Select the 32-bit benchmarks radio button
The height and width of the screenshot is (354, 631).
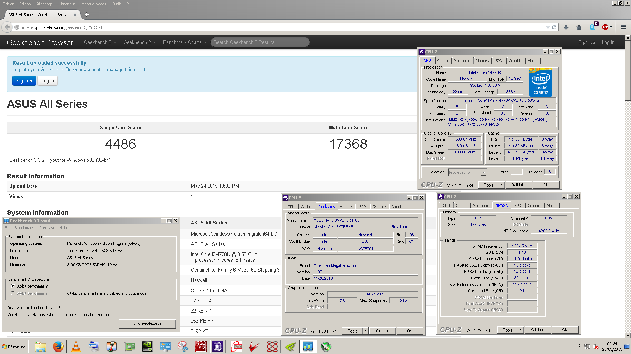[13, 286]
